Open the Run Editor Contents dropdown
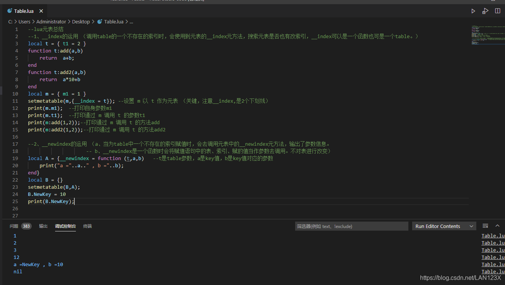Screen dimensions: 505x285 [444, 226]
